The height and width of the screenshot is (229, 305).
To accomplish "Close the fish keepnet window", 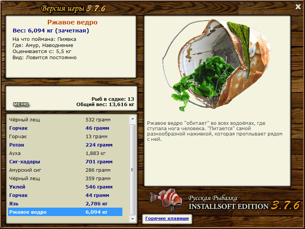I will tap(298, 7).
